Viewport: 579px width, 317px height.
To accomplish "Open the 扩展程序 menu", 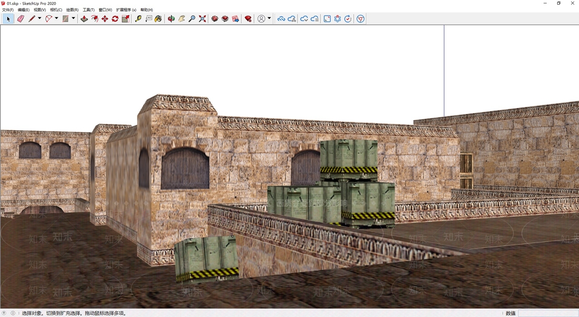I will 126,10.
